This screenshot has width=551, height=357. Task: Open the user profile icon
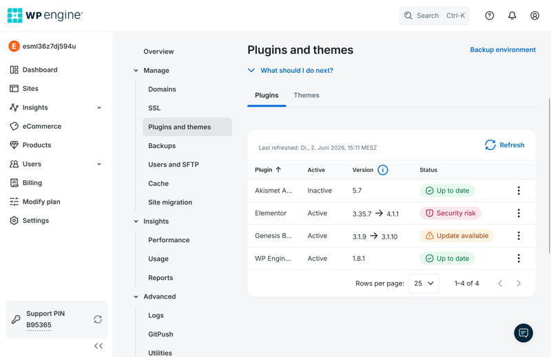(x=534, y=15)
